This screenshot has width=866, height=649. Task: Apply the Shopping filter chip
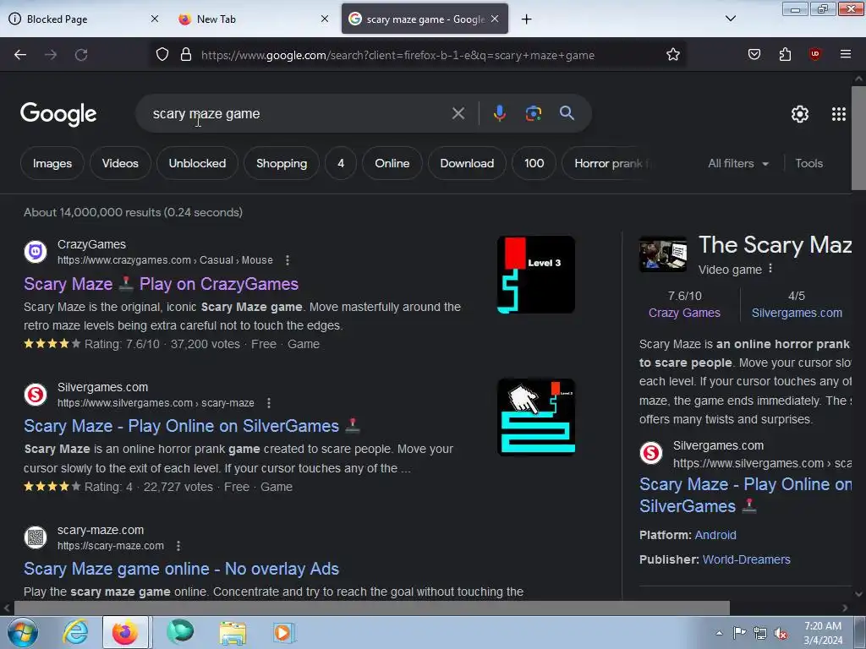[x=282, y=163]
